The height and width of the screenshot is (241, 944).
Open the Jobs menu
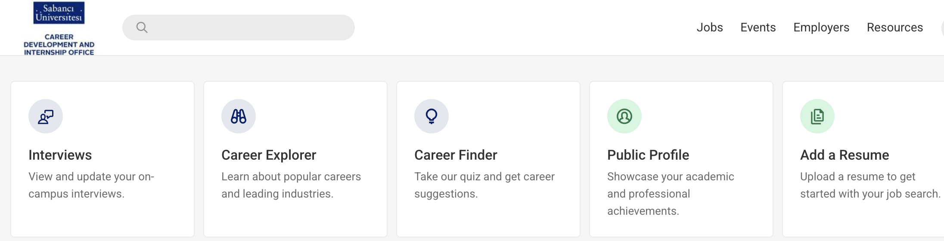point(710,28)
